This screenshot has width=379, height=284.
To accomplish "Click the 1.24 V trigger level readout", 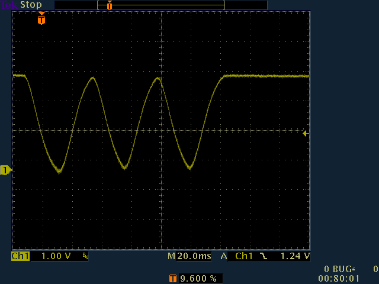I will pos(294,257).
